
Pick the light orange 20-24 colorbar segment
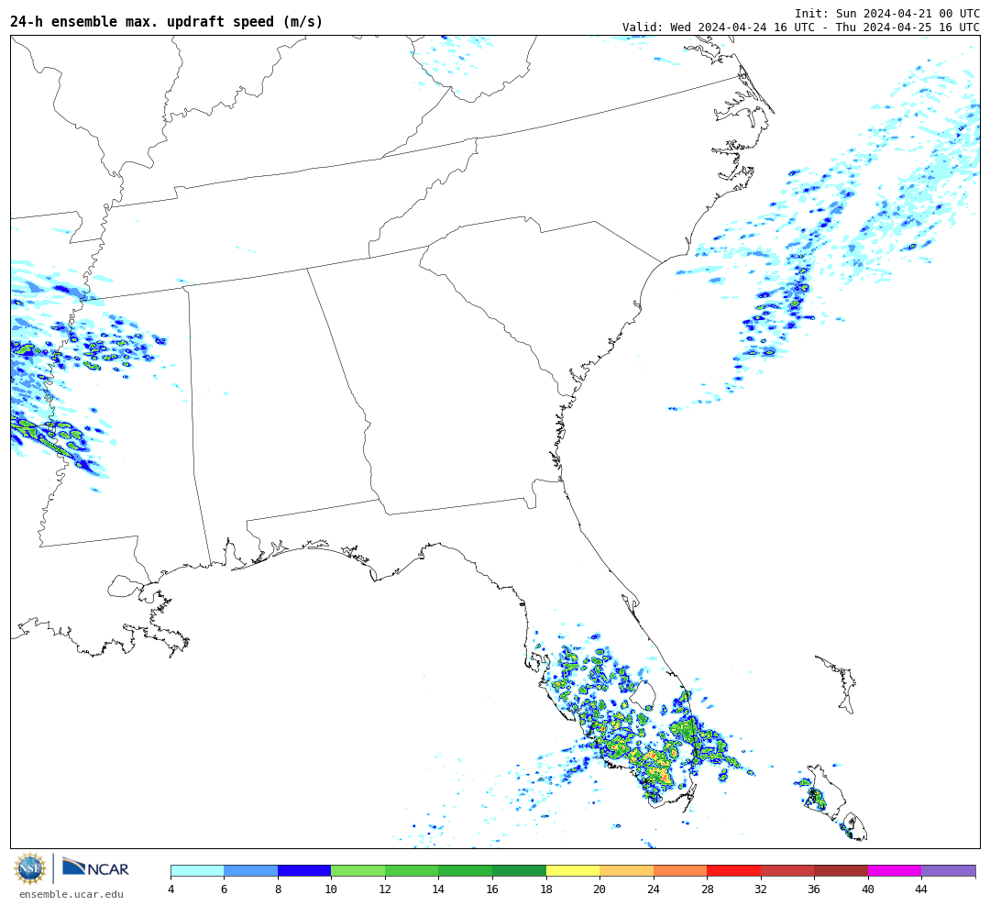tap(626, 870)
